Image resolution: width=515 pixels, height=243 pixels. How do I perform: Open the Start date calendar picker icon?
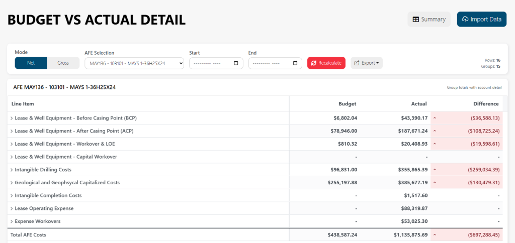[x=236, y=63]
